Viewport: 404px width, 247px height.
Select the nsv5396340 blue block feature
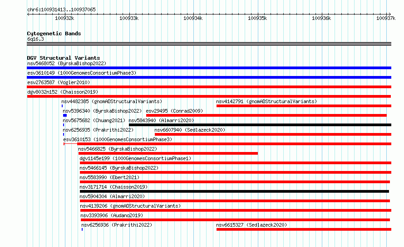tap(65, 115)
